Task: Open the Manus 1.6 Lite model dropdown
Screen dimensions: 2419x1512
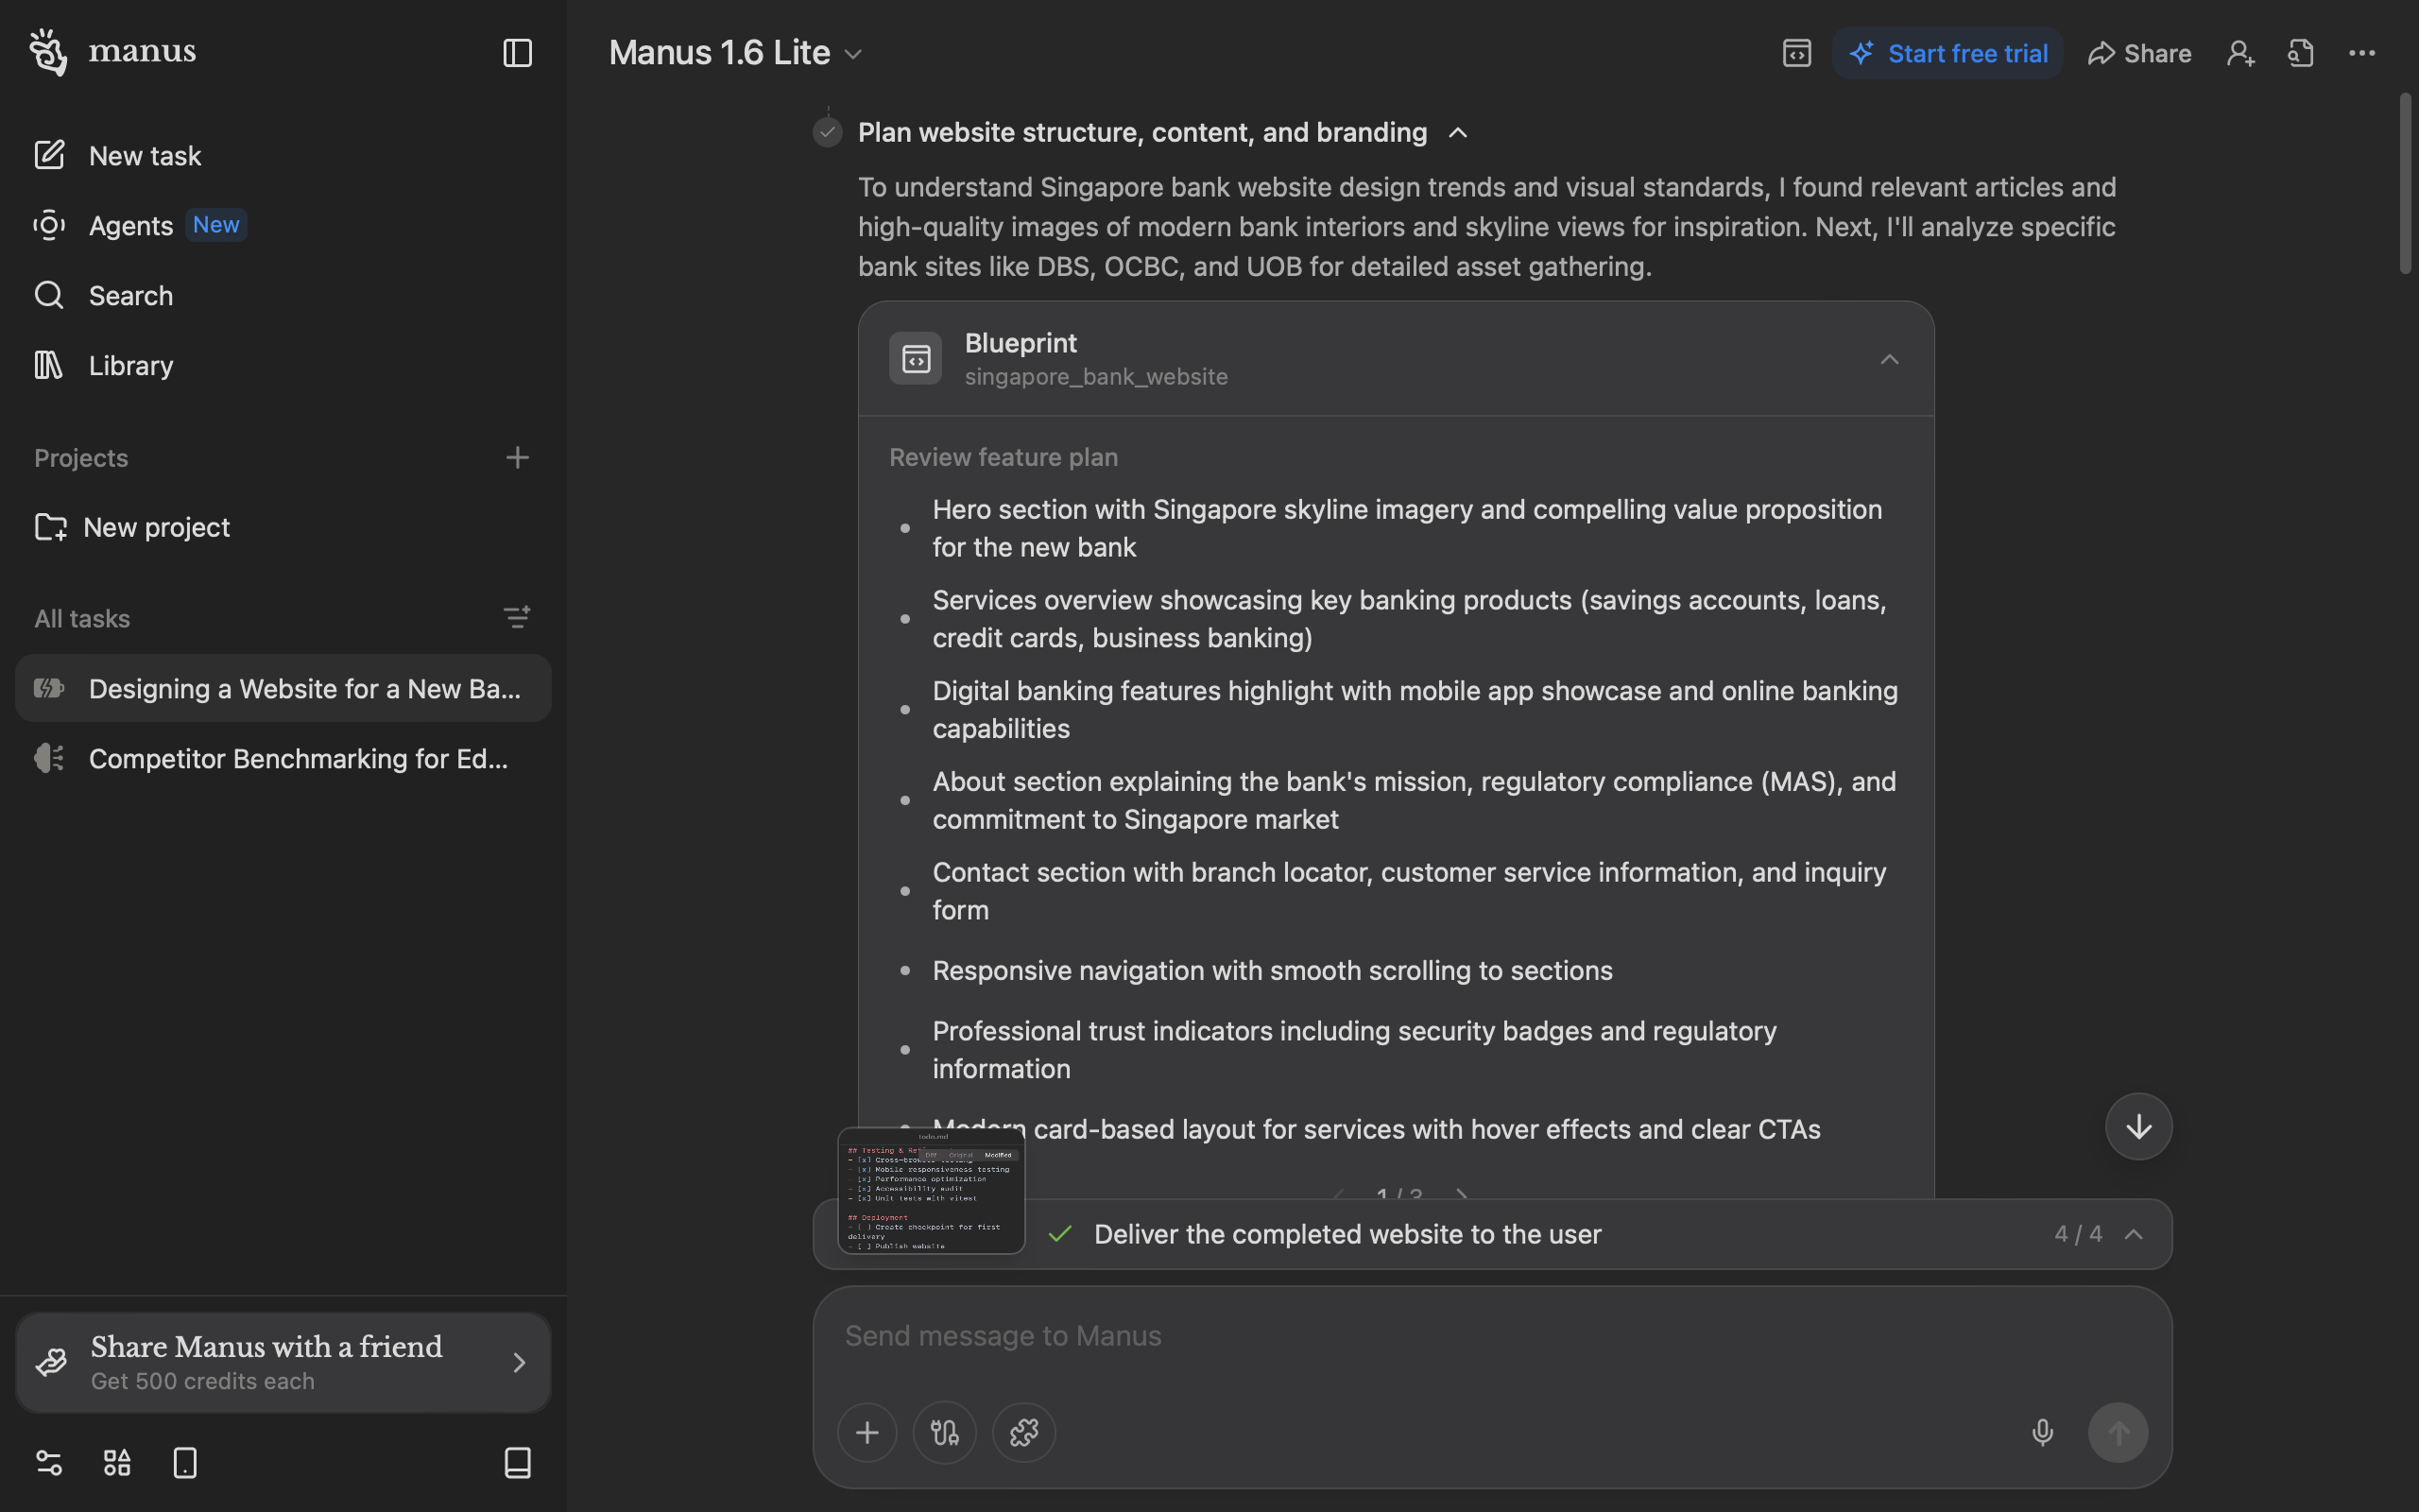Action: [x=736, y=53]
